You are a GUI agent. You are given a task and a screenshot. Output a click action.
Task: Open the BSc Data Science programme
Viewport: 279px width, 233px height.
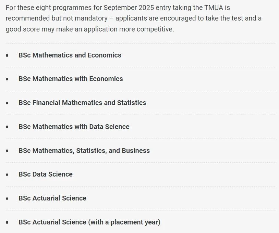click(x=46, y=174)
